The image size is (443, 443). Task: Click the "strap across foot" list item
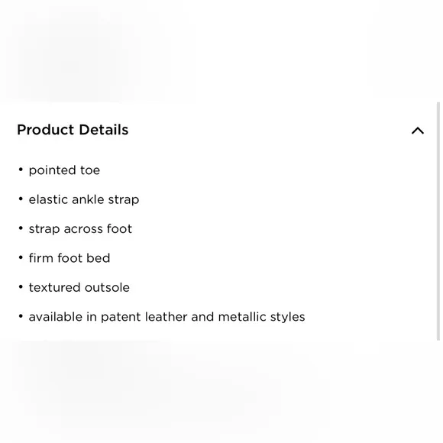click(x=80, y=229)
